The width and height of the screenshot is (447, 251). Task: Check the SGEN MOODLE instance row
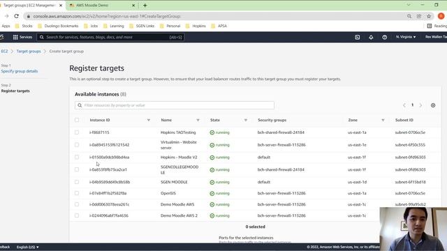pos(77,182)
